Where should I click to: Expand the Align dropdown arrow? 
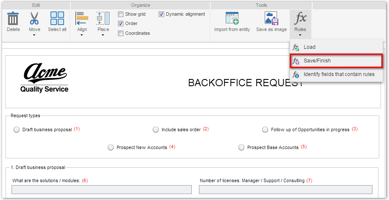(82, 35)
